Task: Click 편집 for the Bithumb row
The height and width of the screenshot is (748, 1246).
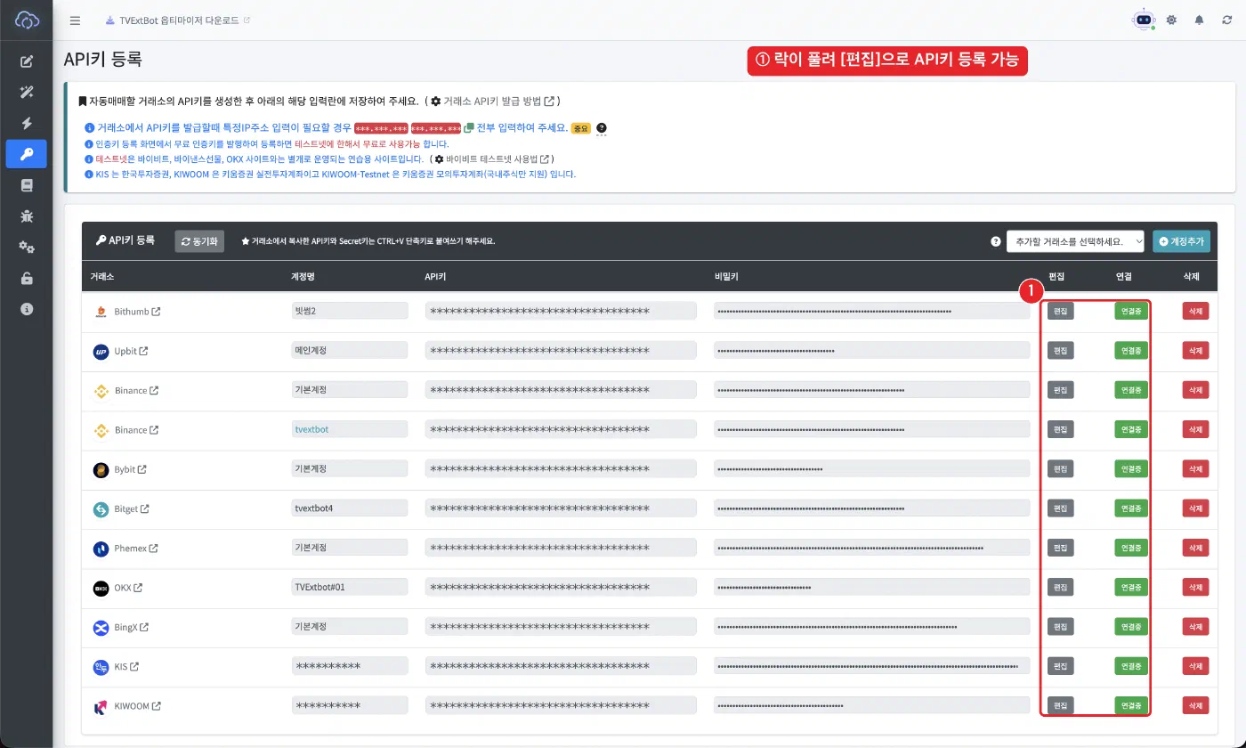Action: 1060,312
